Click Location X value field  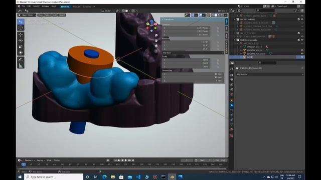click(186, 28)
